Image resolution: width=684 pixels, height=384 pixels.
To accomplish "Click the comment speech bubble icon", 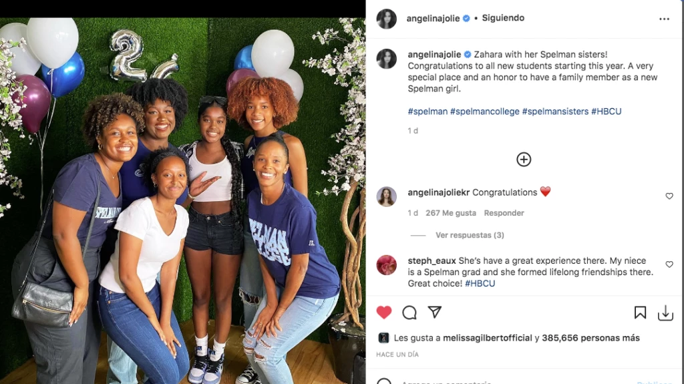I will (409, 313).
